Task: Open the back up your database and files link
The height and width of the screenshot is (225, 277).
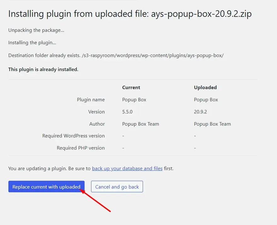Action: click(127, 169)
